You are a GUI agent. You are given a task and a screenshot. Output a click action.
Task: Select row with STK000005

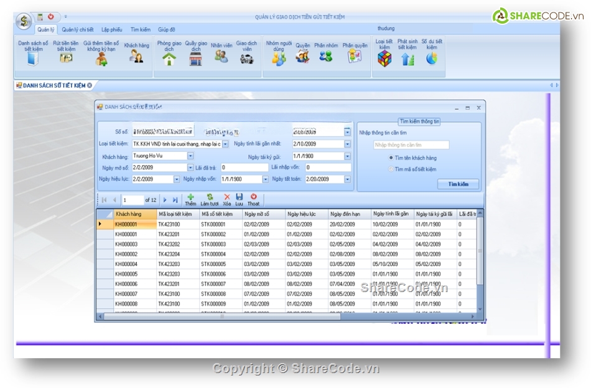point(286,264)
